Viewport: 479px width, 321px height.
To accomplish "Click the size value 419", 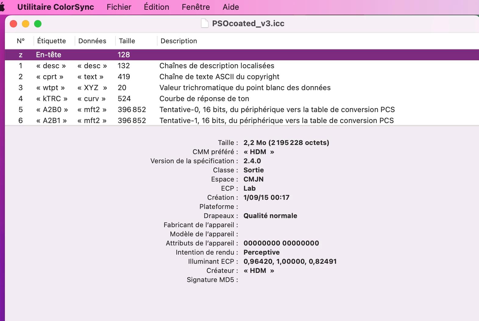I will [124, 77].
